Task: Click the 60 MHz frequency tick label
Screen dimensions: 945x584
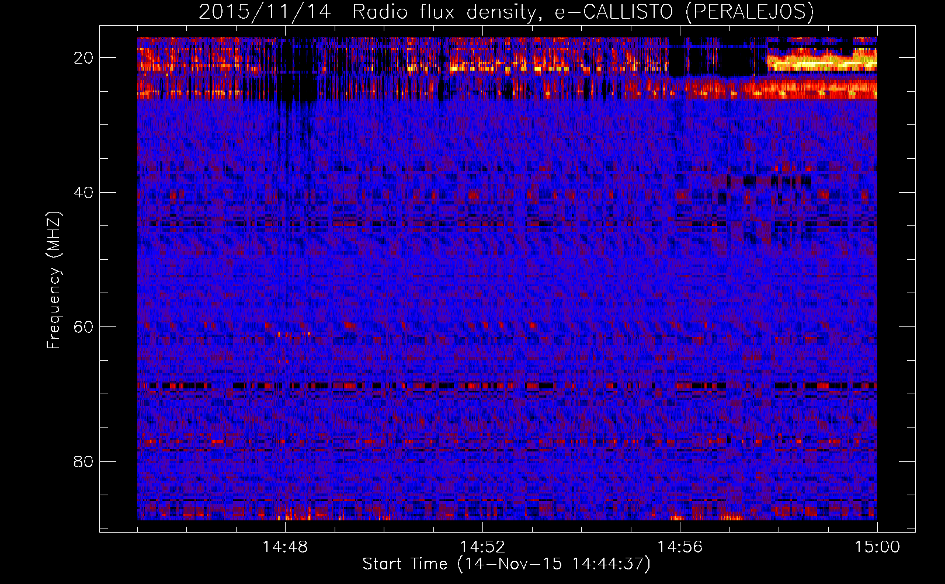Action: 84,327
